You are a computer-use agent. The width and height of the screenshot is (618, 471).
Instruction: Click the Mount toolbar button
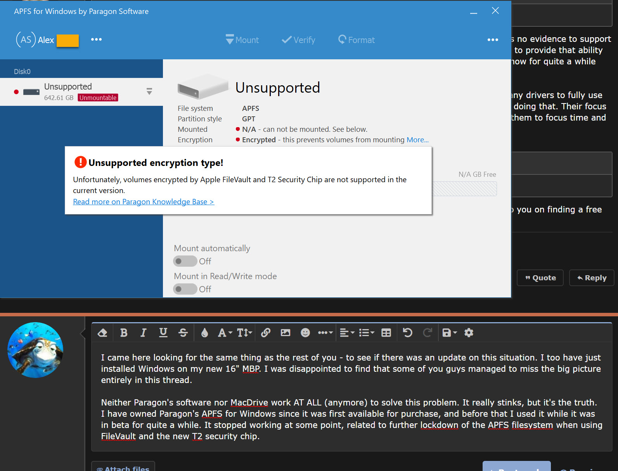(x=242, y=40)
